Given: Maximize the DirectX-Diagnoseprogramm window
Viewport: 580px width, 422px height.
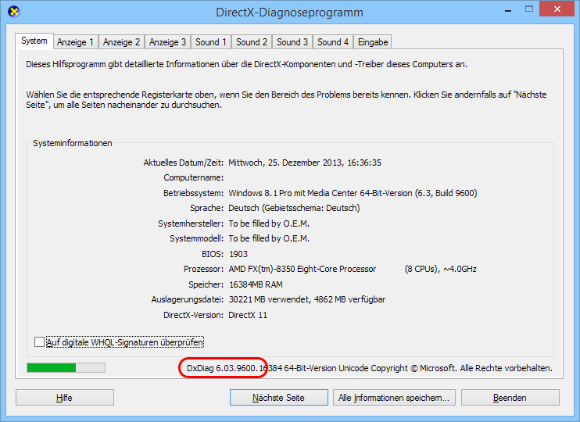Looking at the screenshot, I should (529, 9).
